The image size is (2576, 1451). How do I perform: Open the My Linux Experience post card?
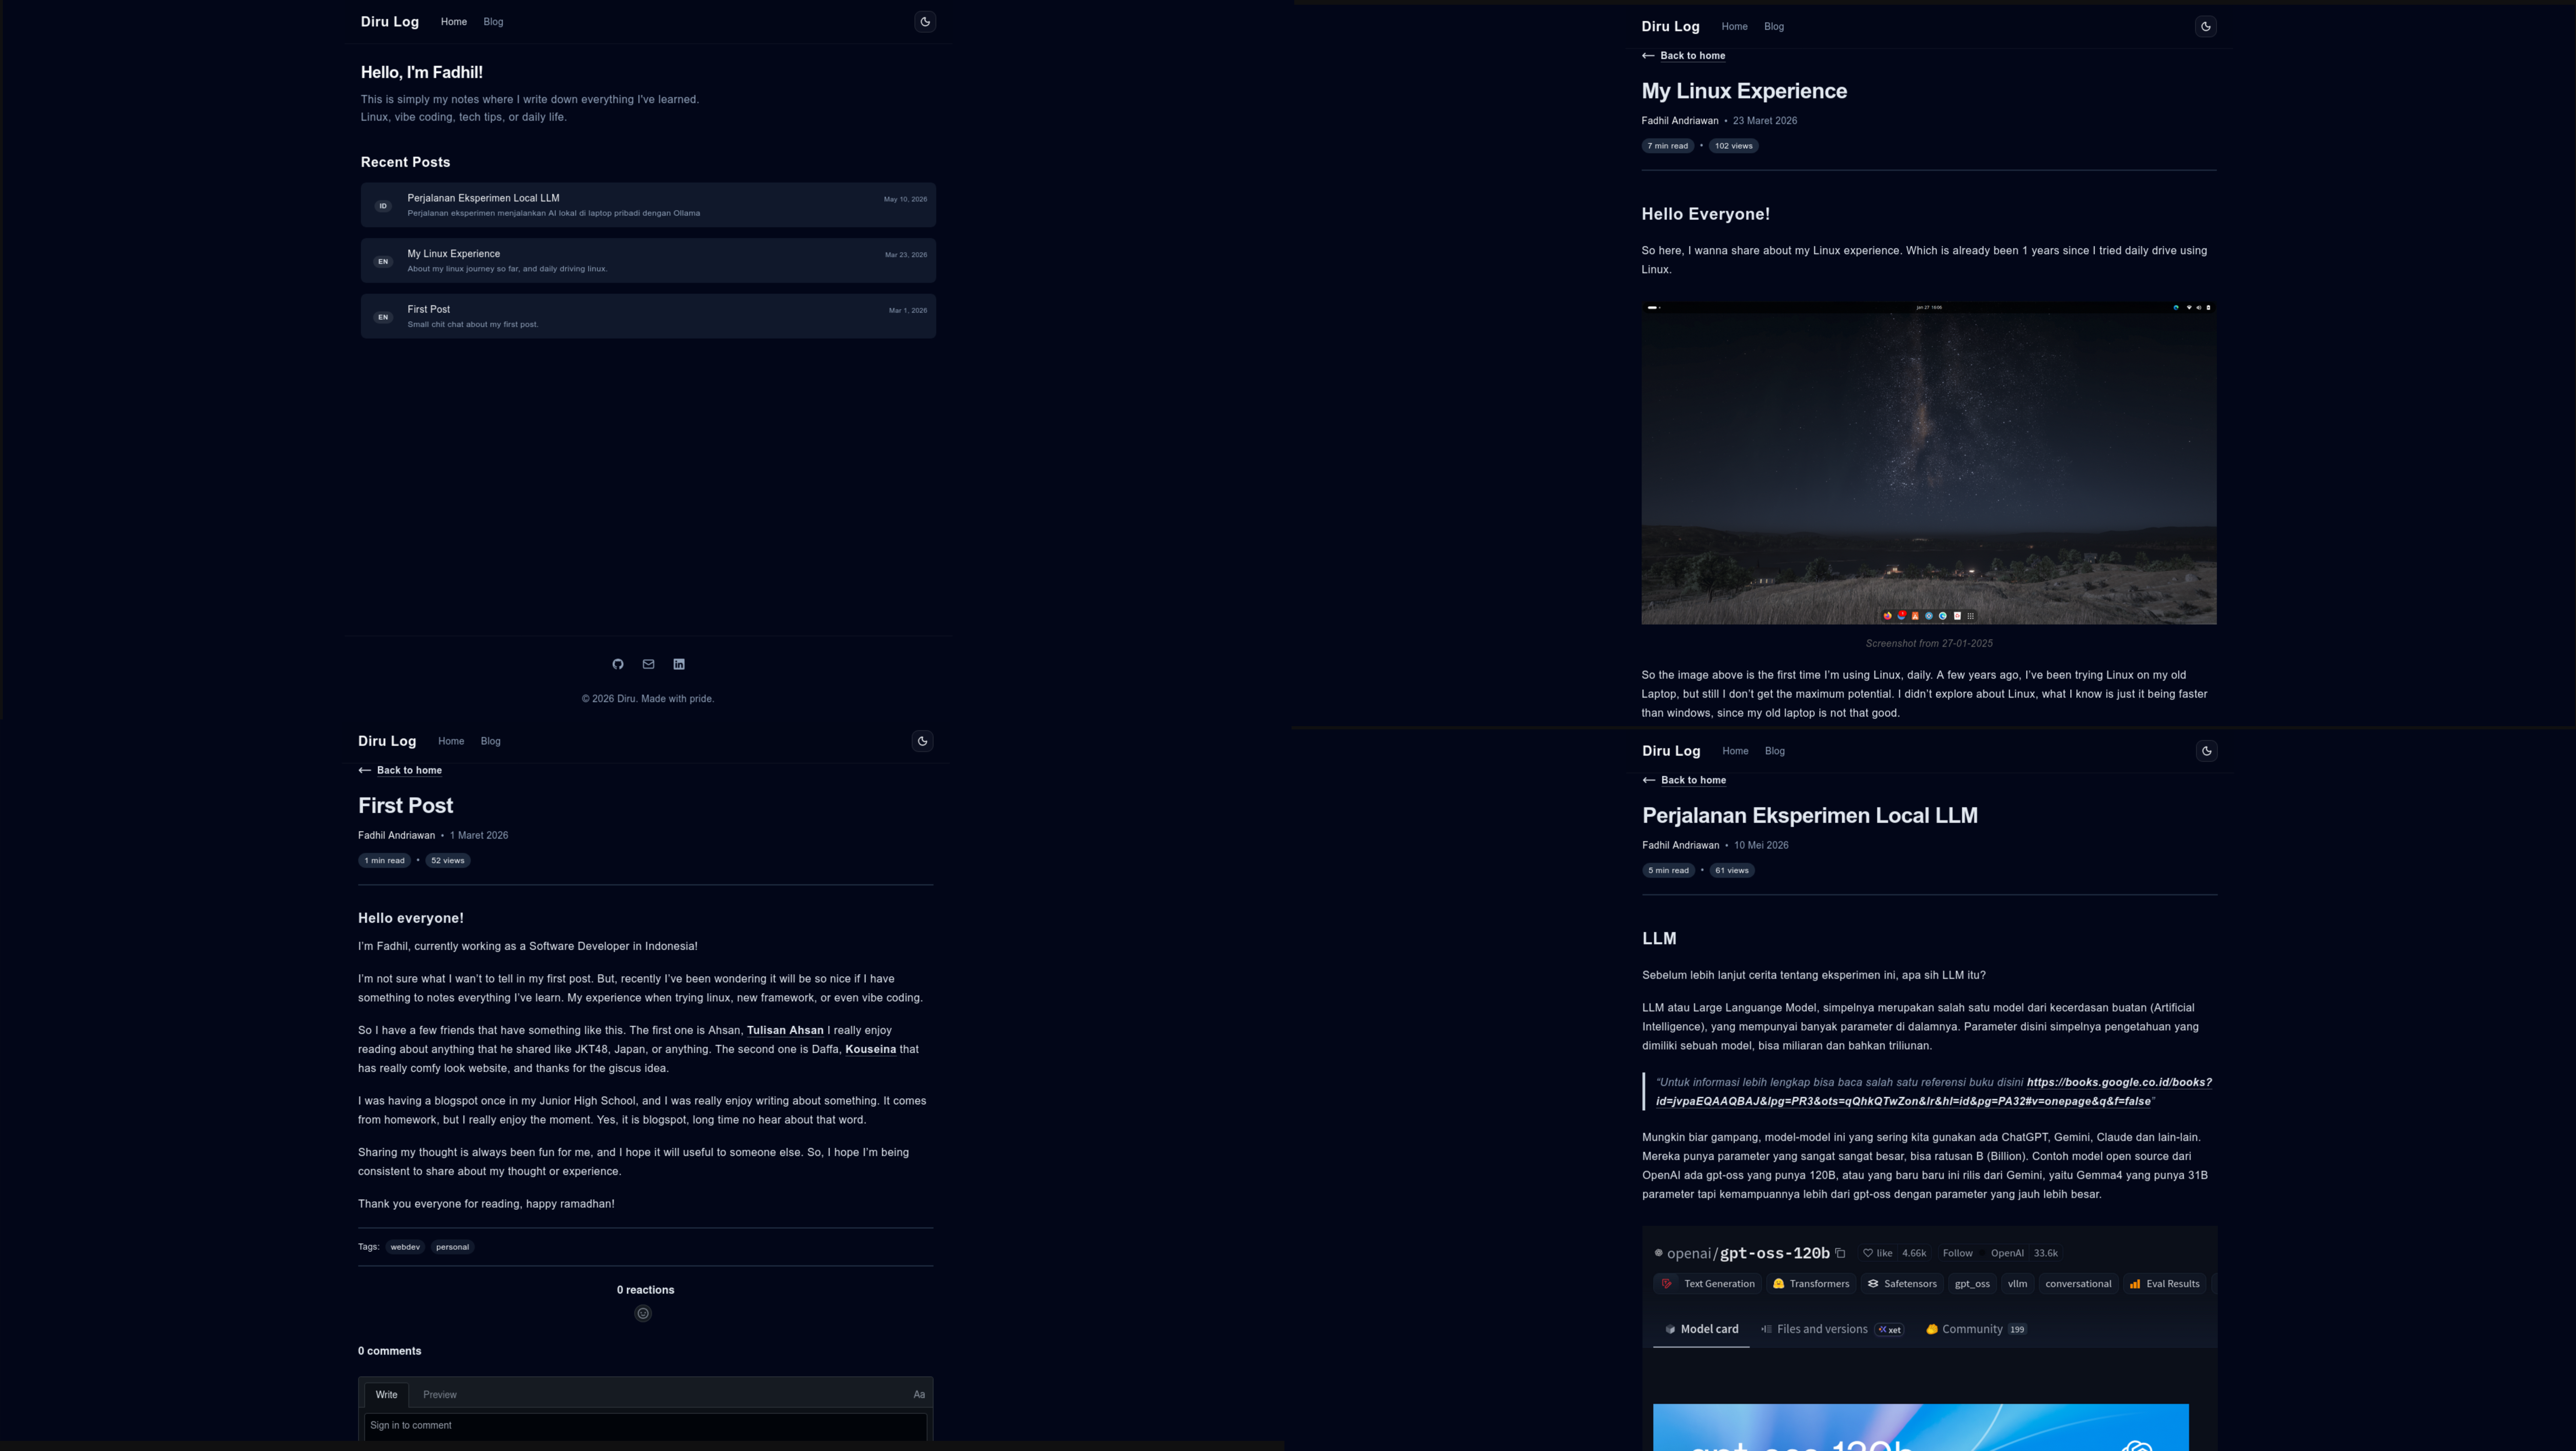[648, 260]
